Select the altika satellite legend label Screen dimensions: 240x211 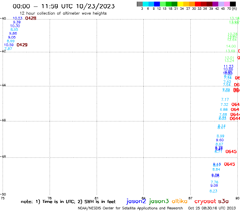coord(180,201)
